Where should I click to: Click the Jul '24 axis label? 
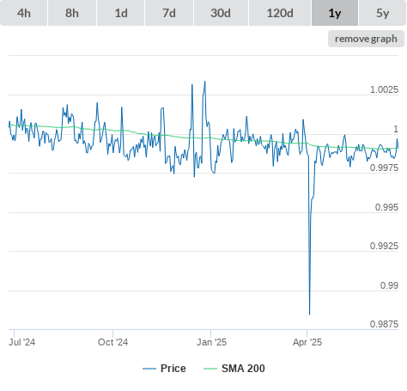22,342
